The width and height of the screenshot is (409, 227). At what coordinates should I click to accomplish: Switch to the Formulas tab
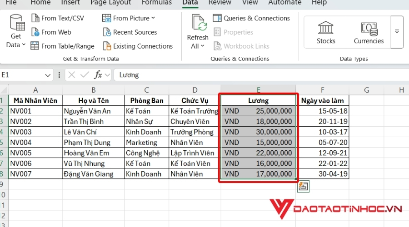click(156, 3)
